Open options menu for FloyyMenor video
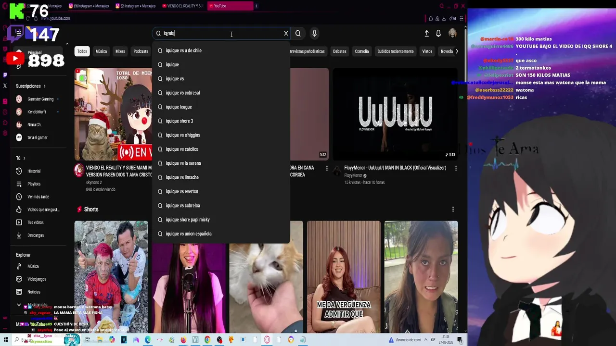The width and height of the screenshot is (616, 346). [x=456, y=168]
